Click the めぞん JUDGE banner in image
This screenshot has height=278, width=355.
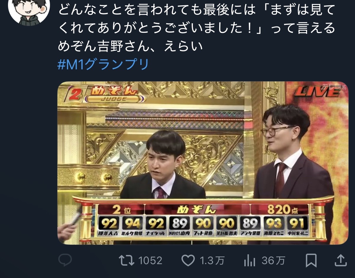click(111, 94)
